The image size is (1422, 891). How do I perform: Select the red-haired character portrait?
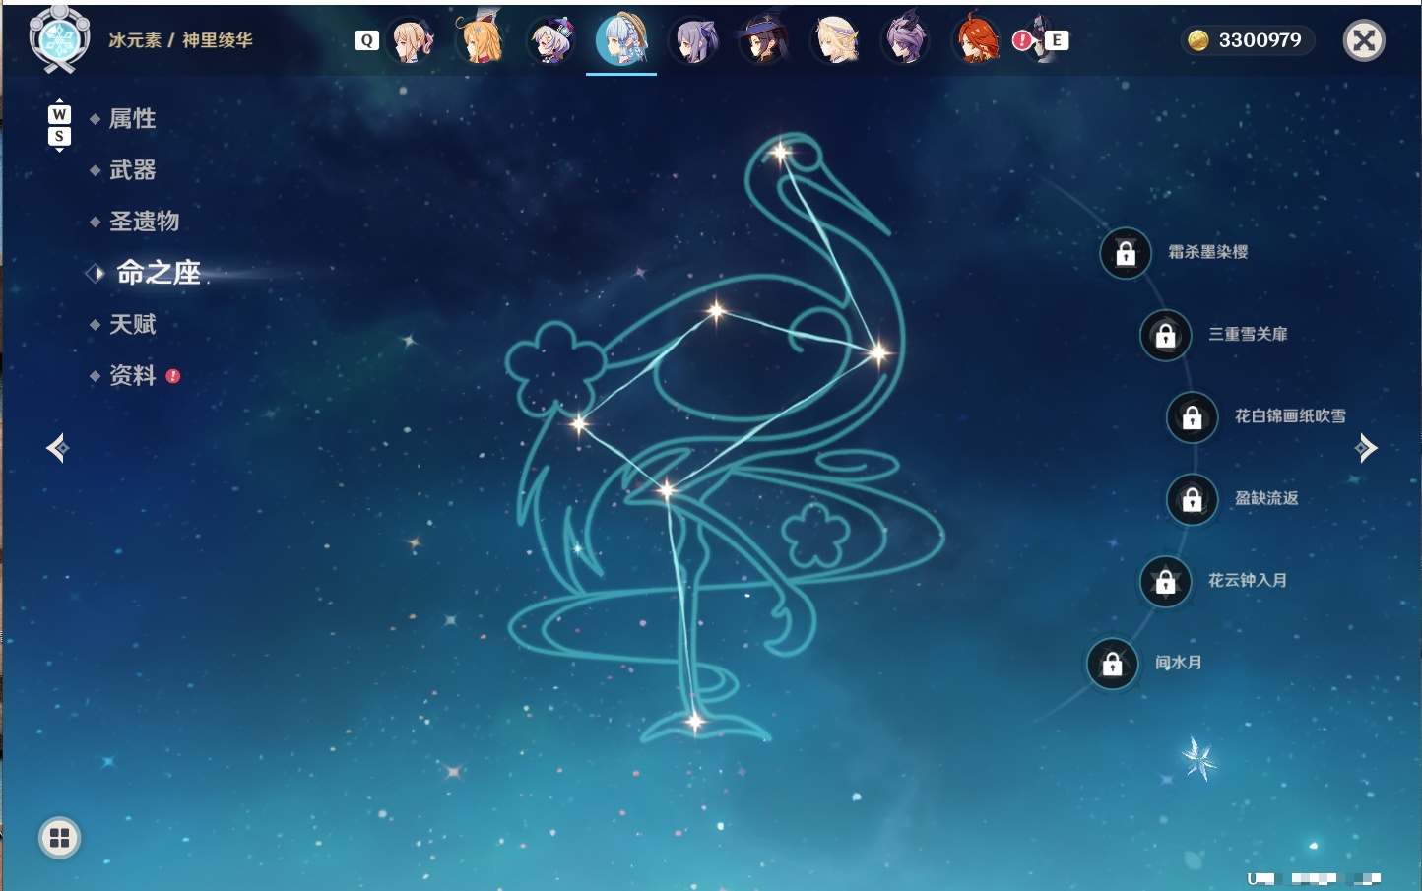click(975, 40)
